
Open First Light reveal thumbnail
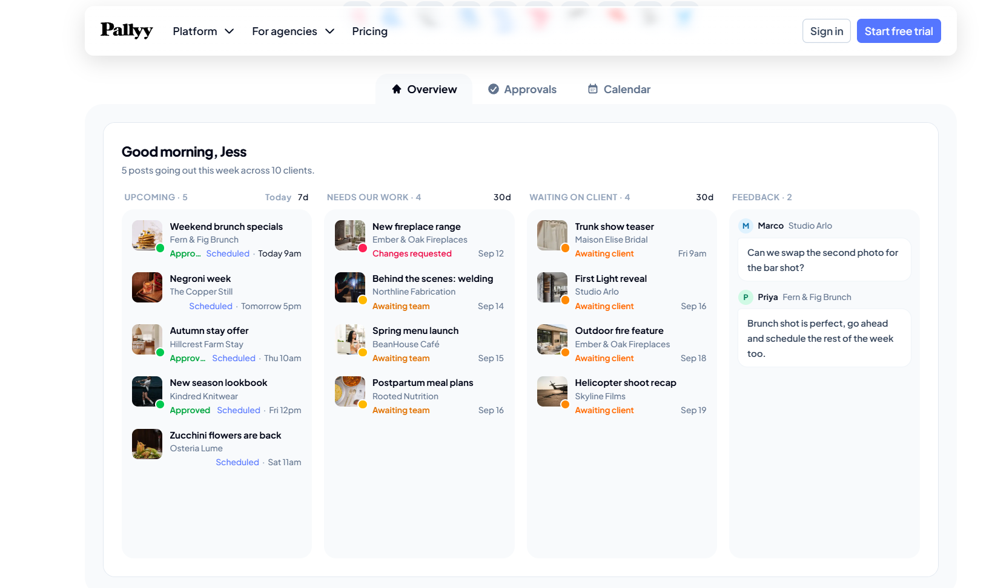pyautogui.click(x=552, y=287)
